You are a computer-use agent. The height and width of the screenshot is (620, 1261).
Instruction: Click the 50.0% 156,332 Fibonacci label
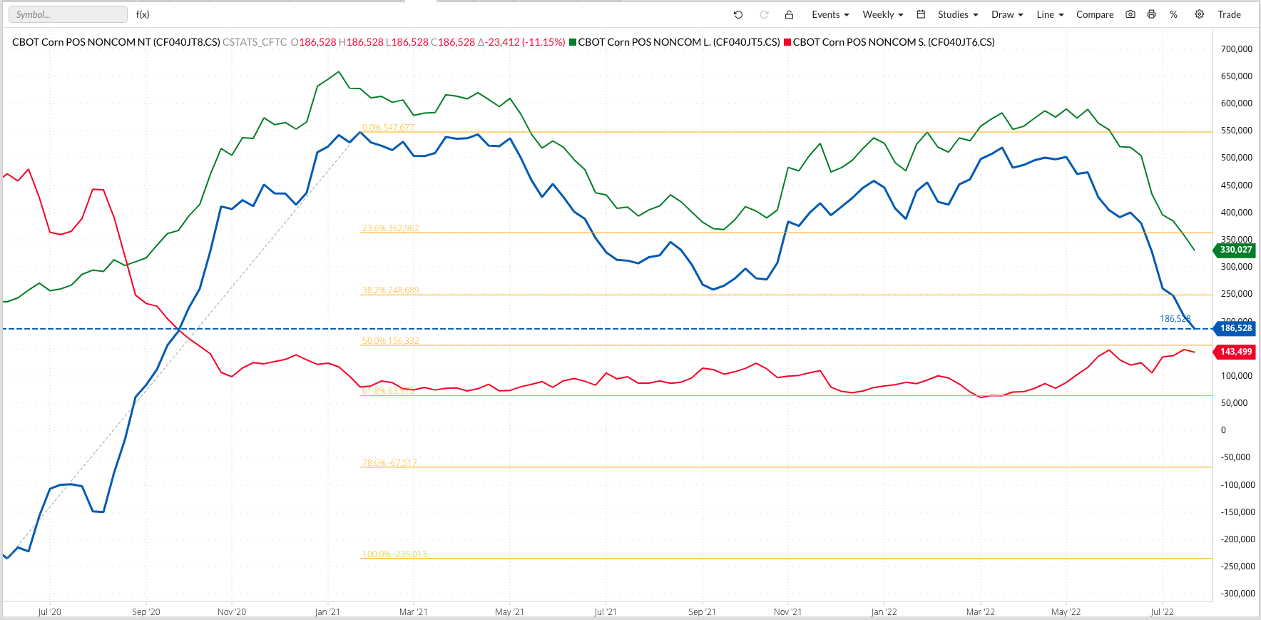click(390, 341)
